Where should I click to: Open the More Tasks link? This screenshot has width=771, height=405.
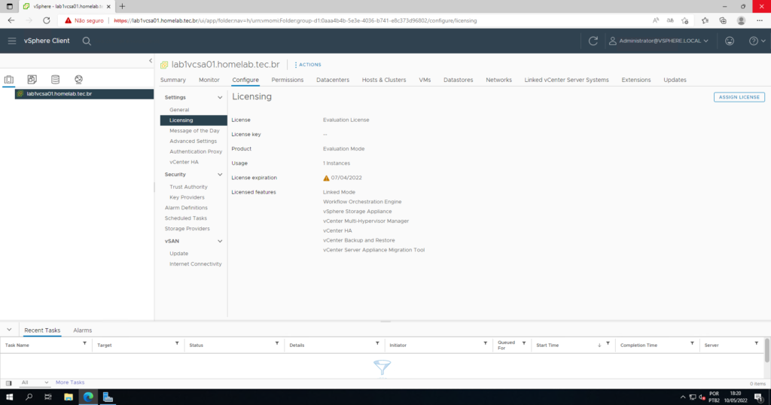pyautogui.click(x=70, y=382)
